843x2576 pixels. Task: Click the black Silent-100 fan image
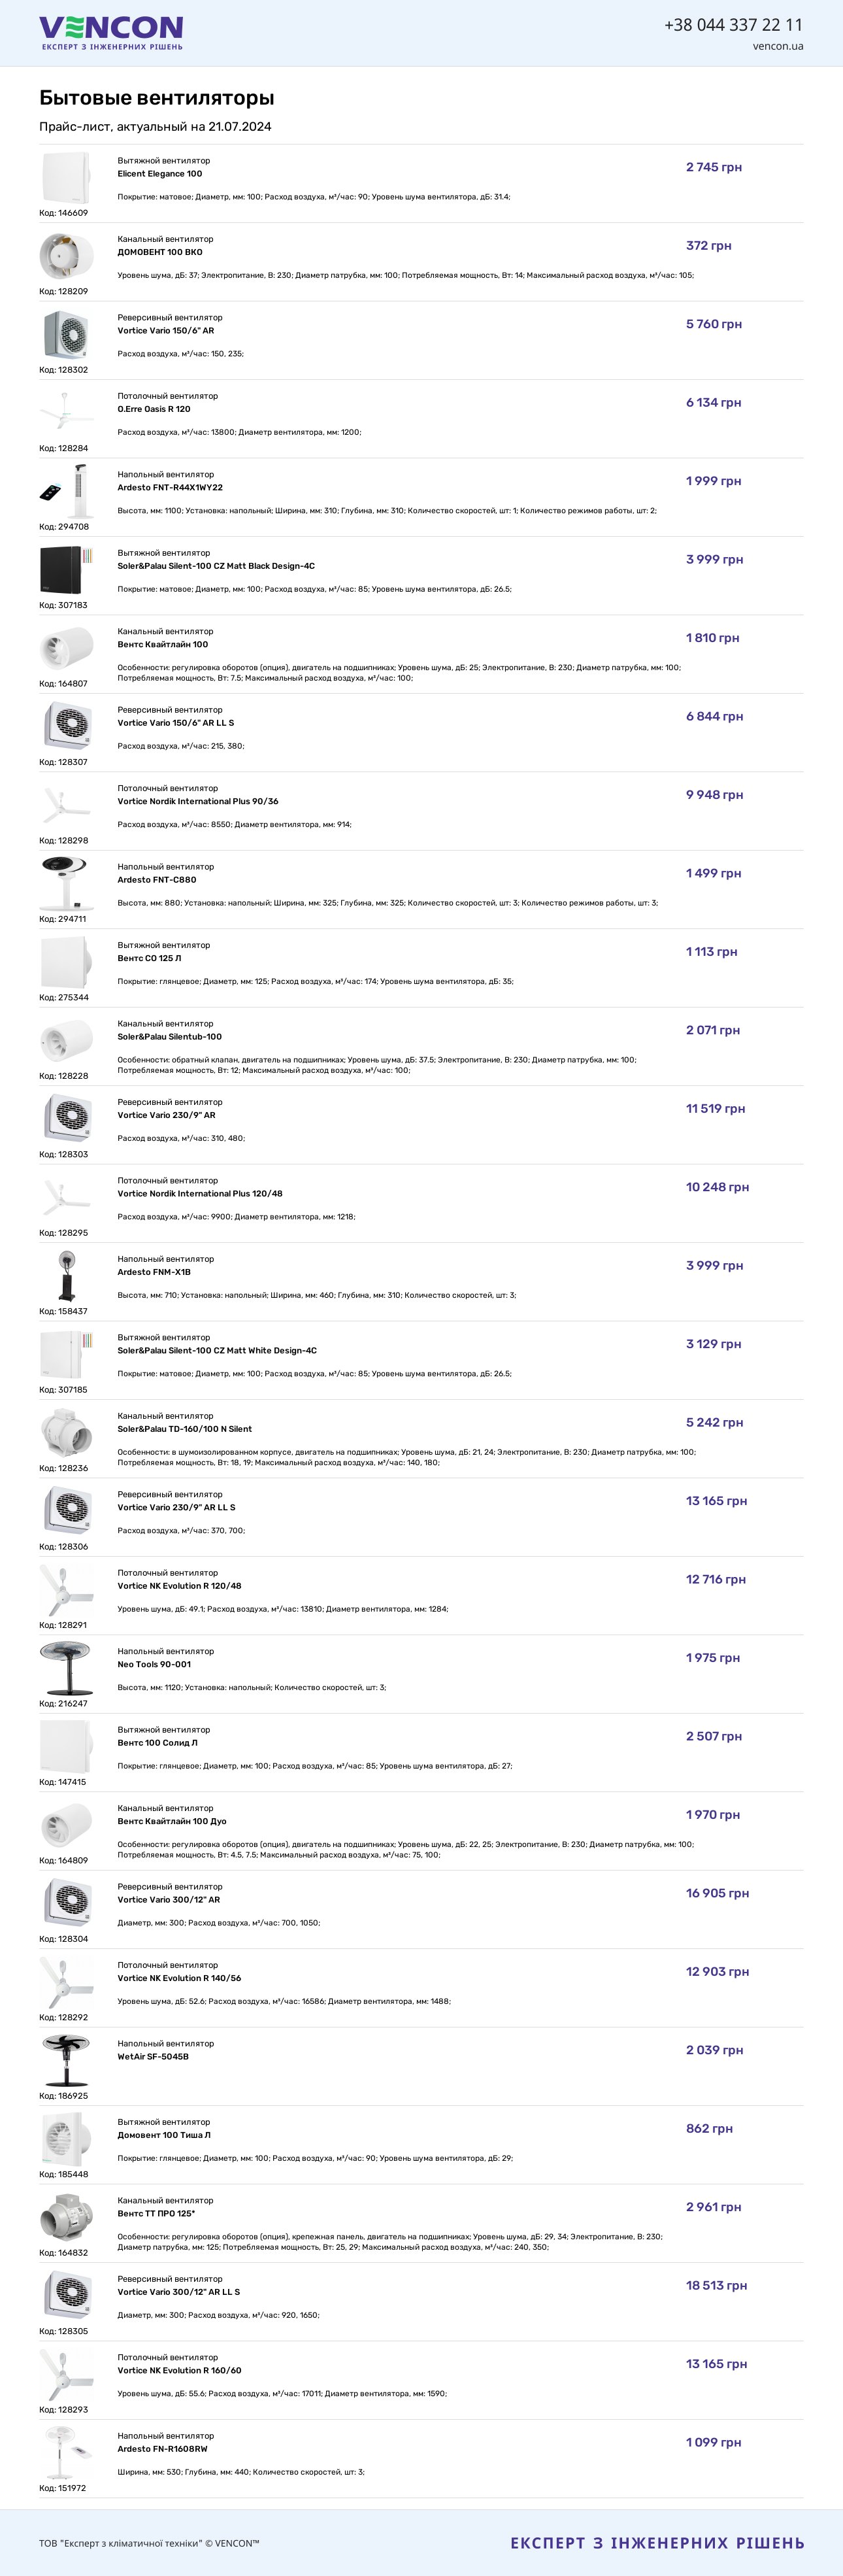click(66, 570)
